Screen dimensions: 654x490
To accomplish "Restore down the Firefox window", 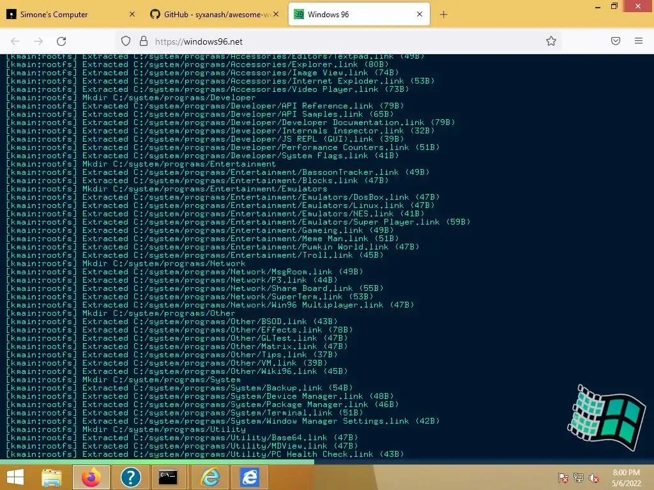I will tap(614, 6).
